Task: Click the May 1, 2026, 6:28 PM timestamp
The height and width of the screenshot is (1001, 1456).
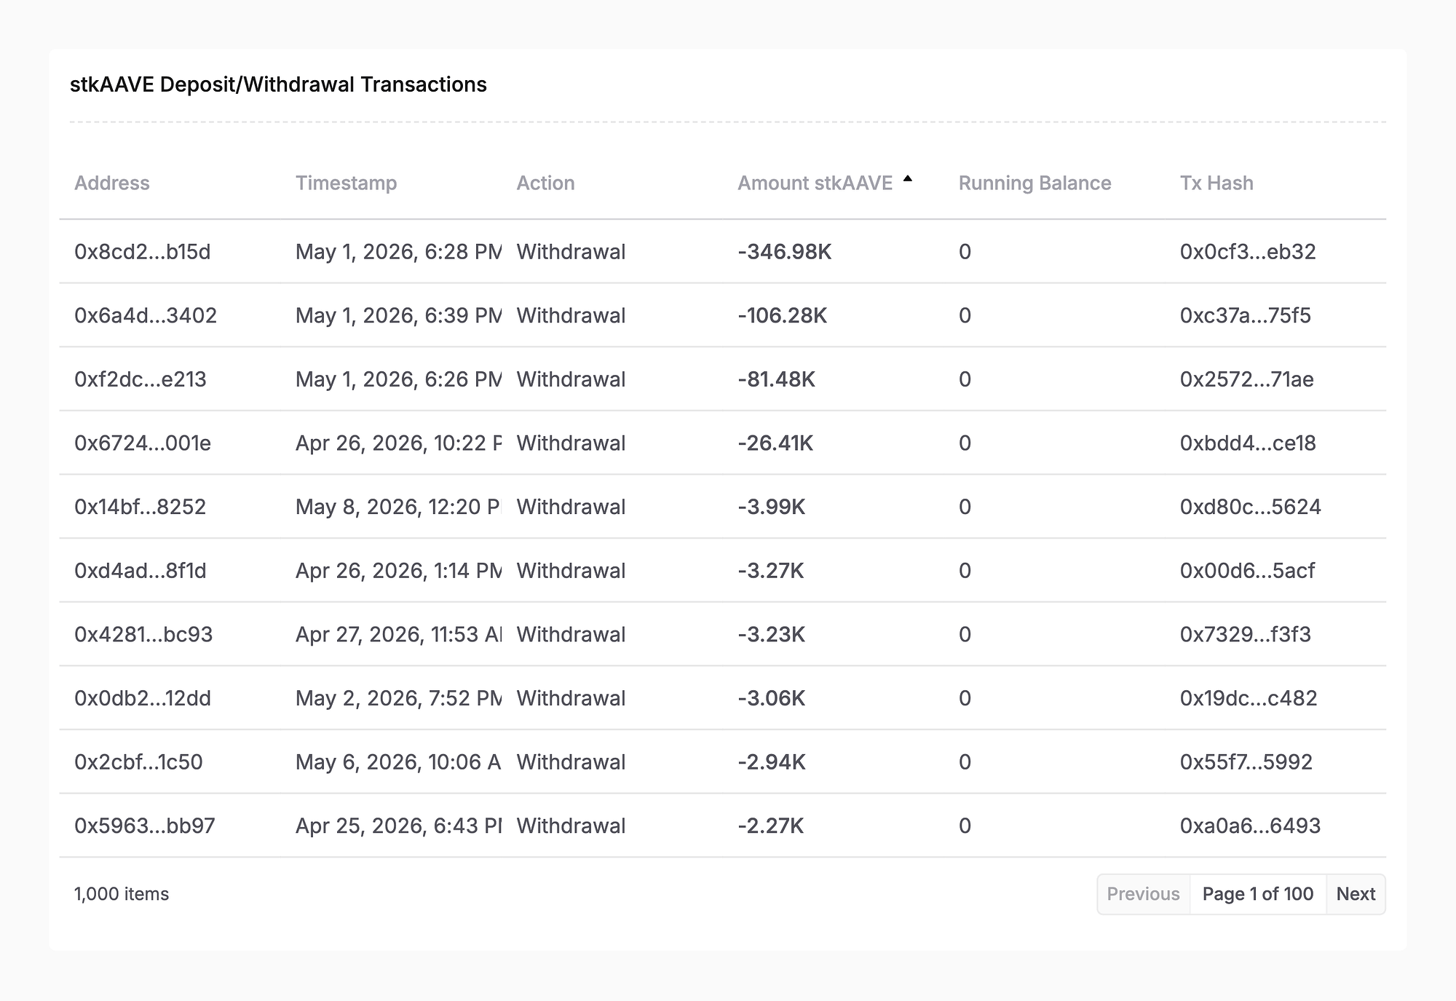Action: tap(399, 252)
